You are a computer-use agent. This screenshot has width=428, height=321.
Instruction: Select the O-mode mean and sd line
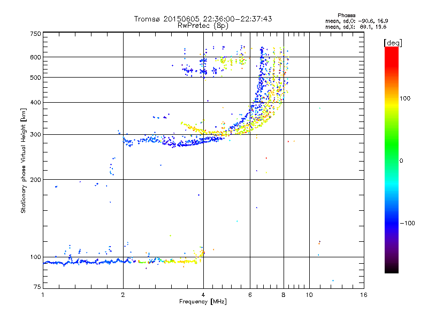(355, 21)
